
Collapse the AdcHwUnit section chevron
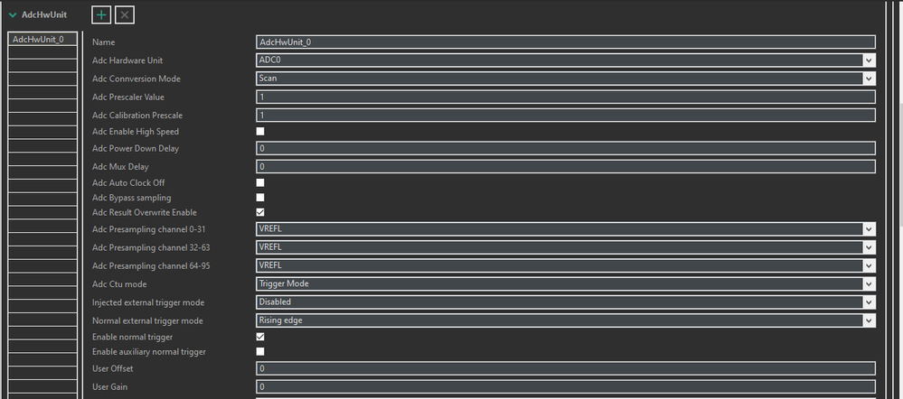(13, 14)
